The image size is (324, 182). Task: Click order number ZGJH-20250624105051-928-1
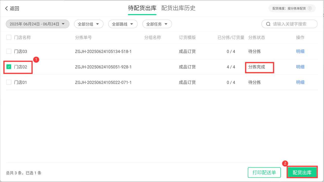pyautogui.click(x=103, y=67)
